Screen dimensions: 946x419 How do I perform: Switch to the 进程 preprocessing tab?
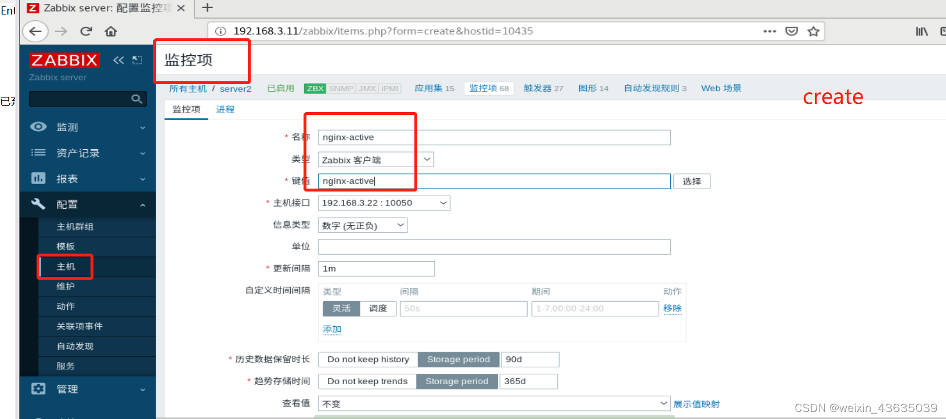(x=225, y=109)
